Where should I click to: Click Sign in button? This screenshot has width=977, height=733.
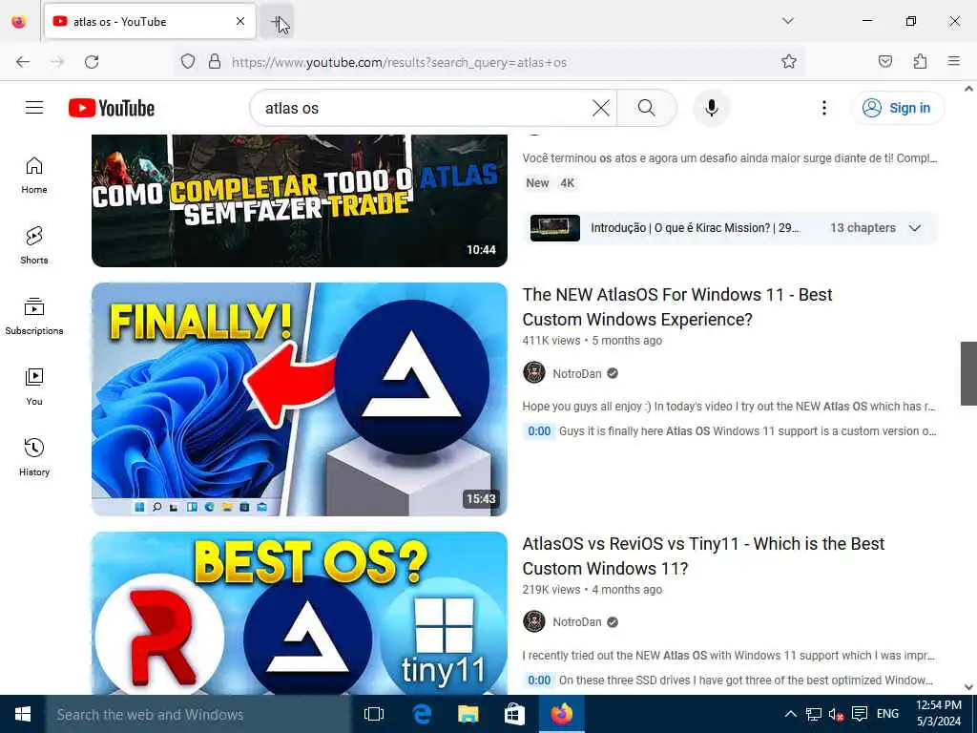pos(897,108)
